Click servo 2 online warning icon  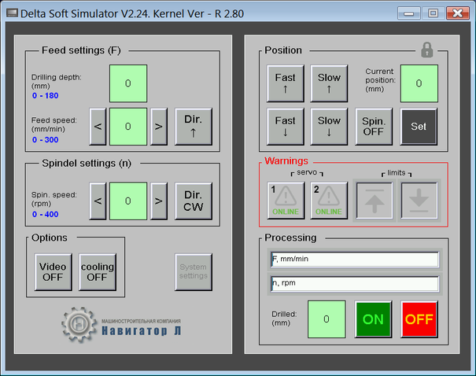[329, 200]
